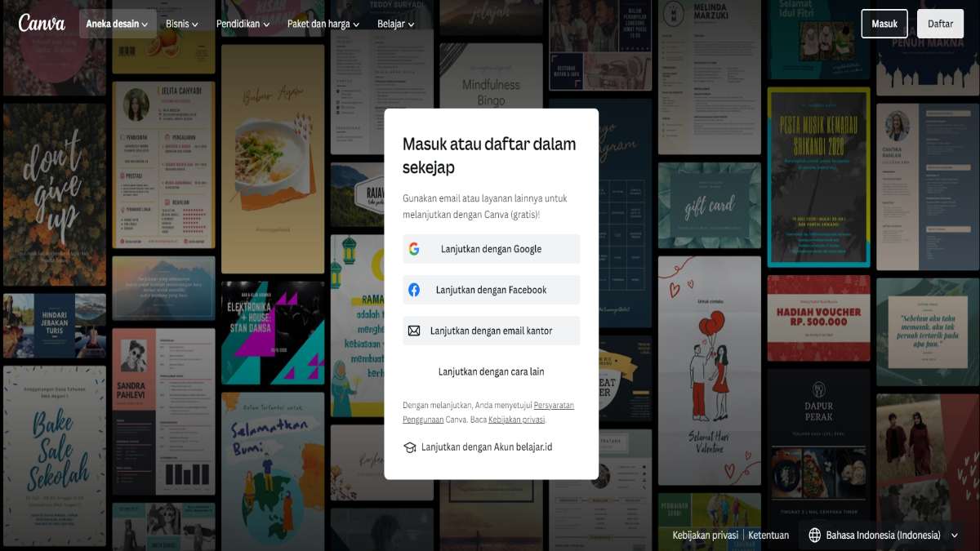Expand the Bisnis menu

(181, 24)
